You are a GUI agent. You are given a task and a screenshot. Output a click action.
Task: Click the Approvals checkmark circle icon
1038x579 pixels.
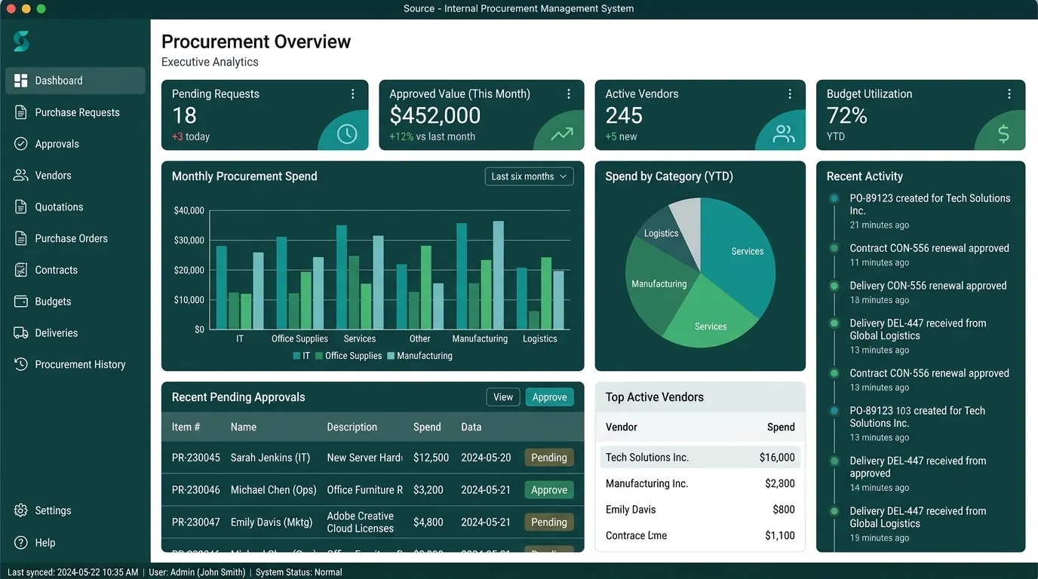point(21,144)
